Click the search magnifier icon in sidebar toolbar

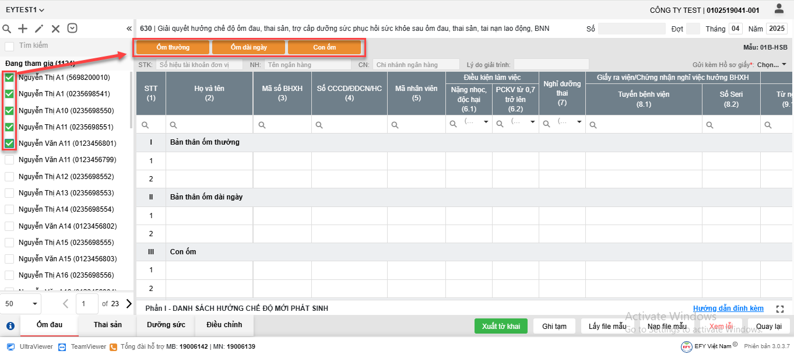coord(7,29)
